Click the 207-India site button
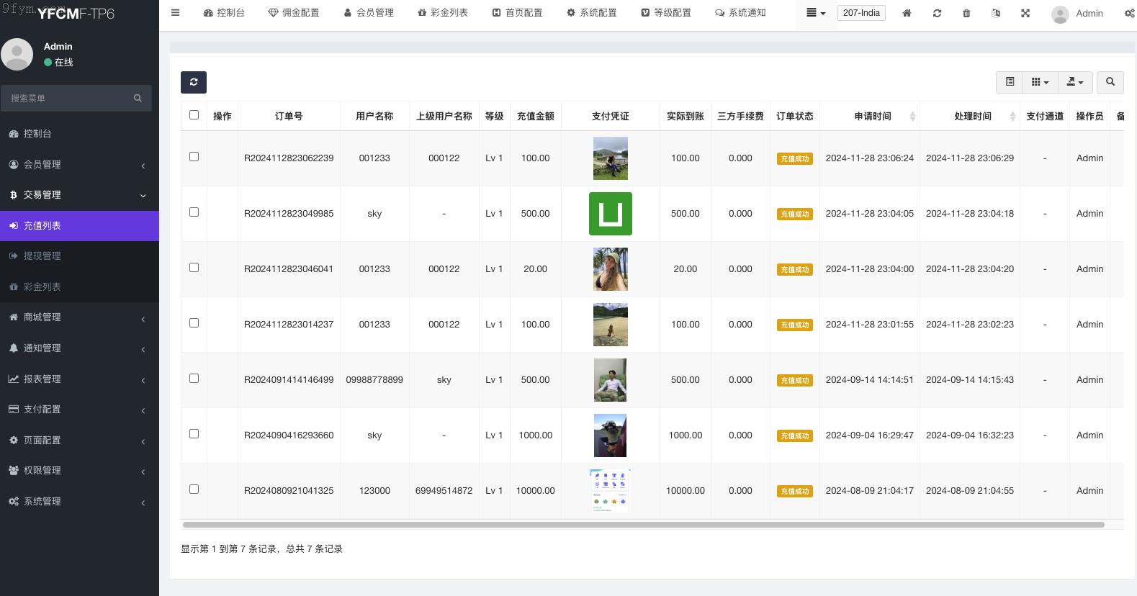1137x596 pixels. (861, 13)
